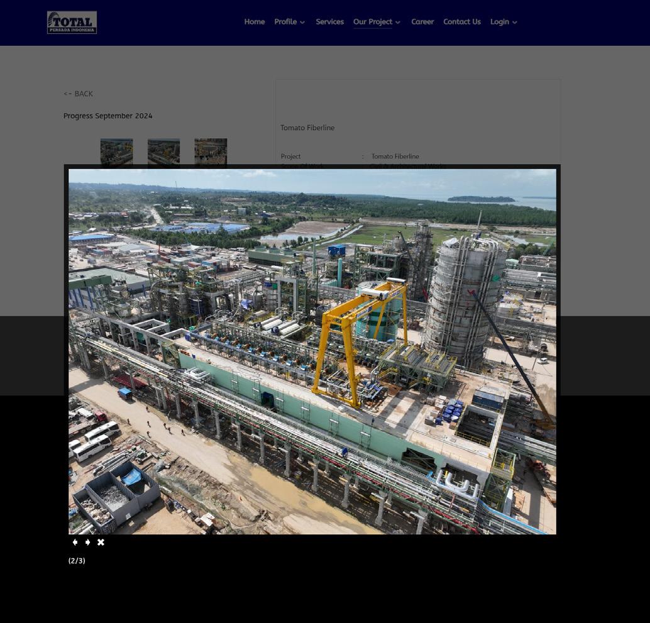Click the <- BACK link

click(x=78, y=94)
